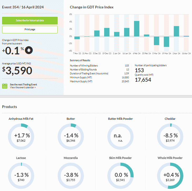The width and height of the screenshot is (192, 191).
Task: Click the Cheddar price $3,974
Action: click(170, 141)
